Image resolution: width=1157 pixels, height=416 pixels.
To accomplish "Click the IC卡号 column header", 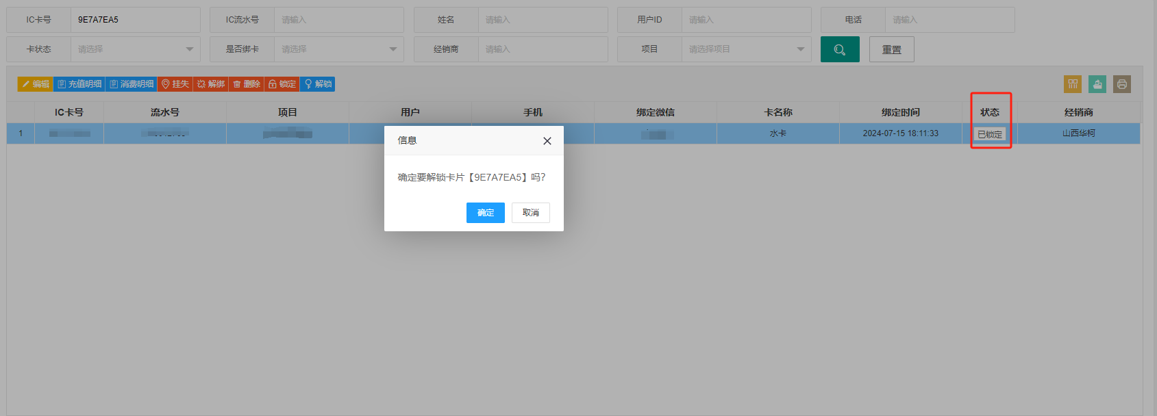I will tap(69, 112).
